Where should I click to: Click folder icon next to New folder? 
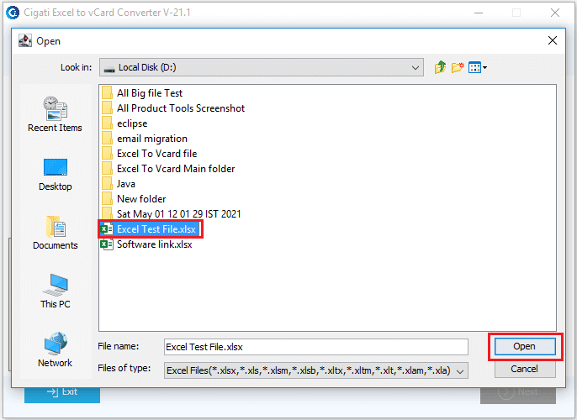(x=107, y=198)
